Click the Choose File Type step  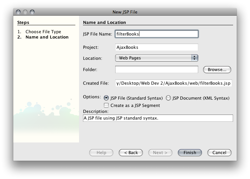tap(43, 32)
